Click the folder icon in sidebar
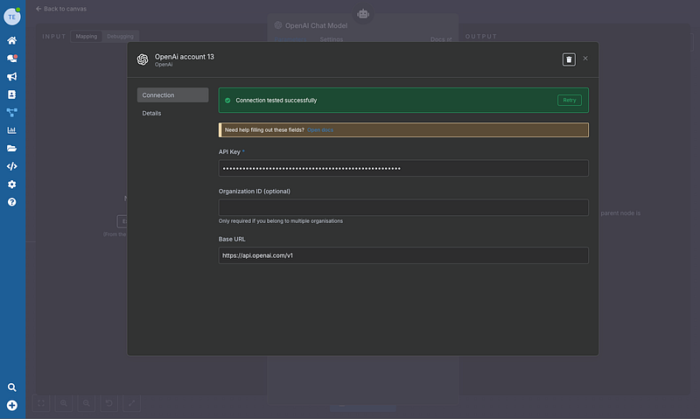This screenshot has width=700, height=419. tap(12, 149)
